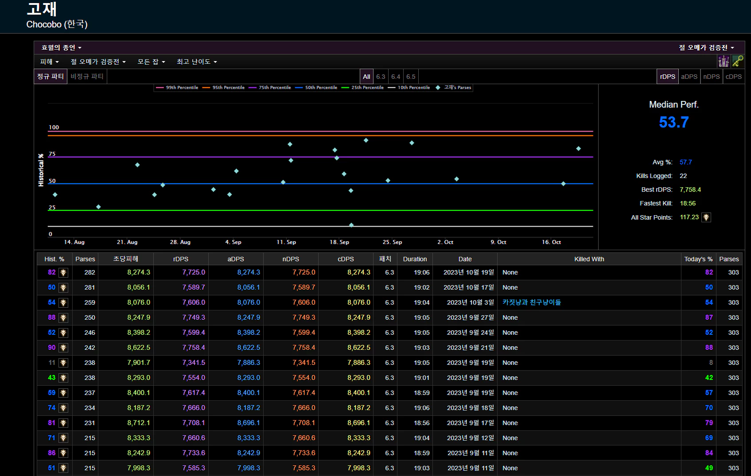This screenshot has width=751, height=476.
Task: Switch to the 비정규 파티 tab
Action: [x=87, y=77]
